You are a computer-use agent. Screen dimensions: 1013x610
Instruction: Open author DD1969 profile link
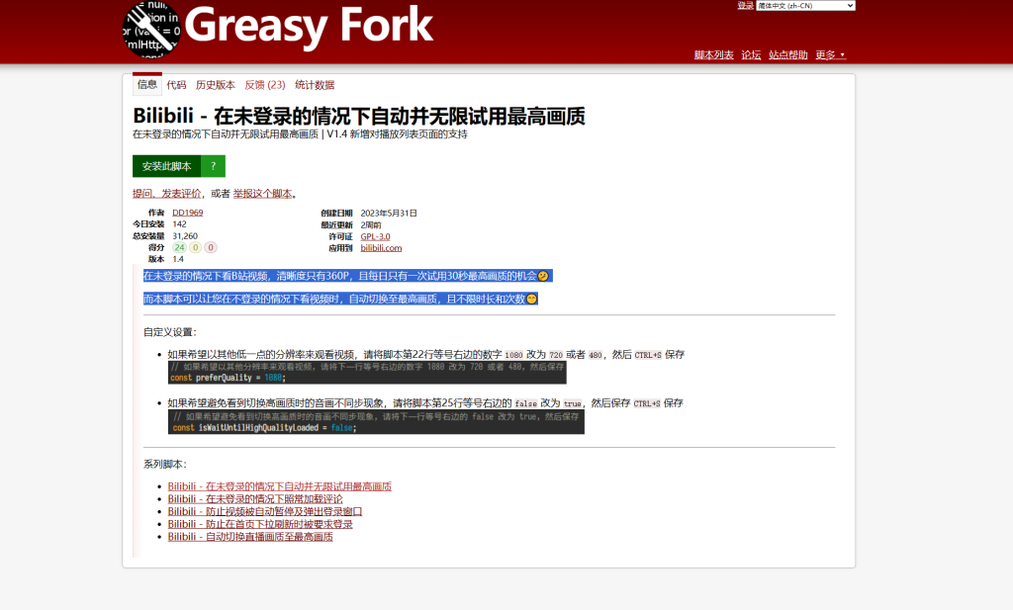pyautogui.click(x=187, y=213)
